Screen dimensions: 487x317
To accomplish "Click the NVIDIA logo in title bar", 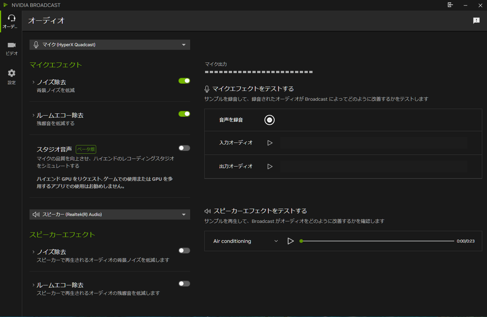I will click(5, 5).
